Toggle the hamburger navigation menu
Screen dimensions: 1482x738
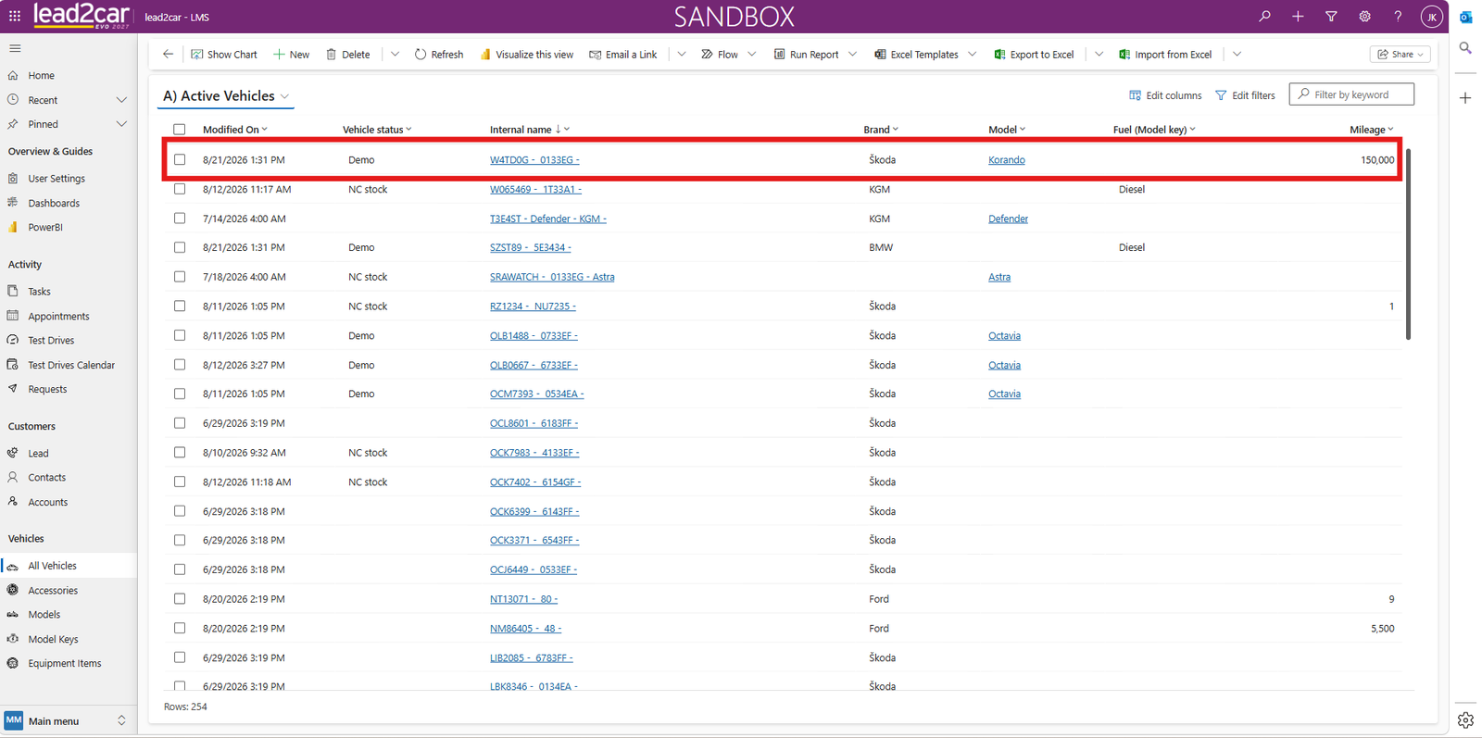point(15,48)
